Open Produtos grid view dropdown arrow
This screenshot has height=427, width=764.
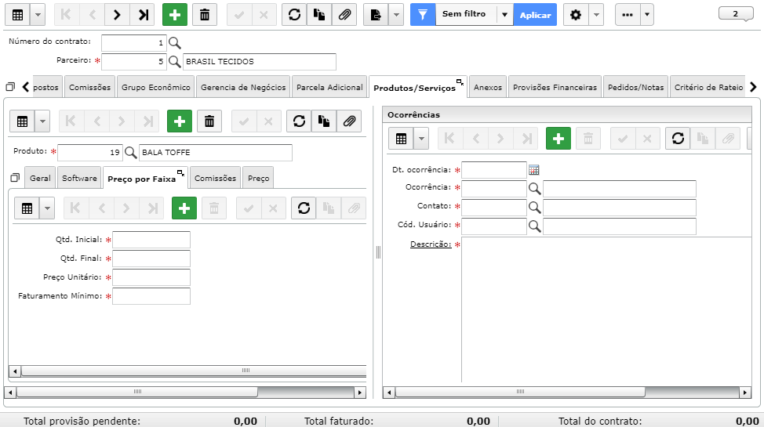click(x=42, y=121)
